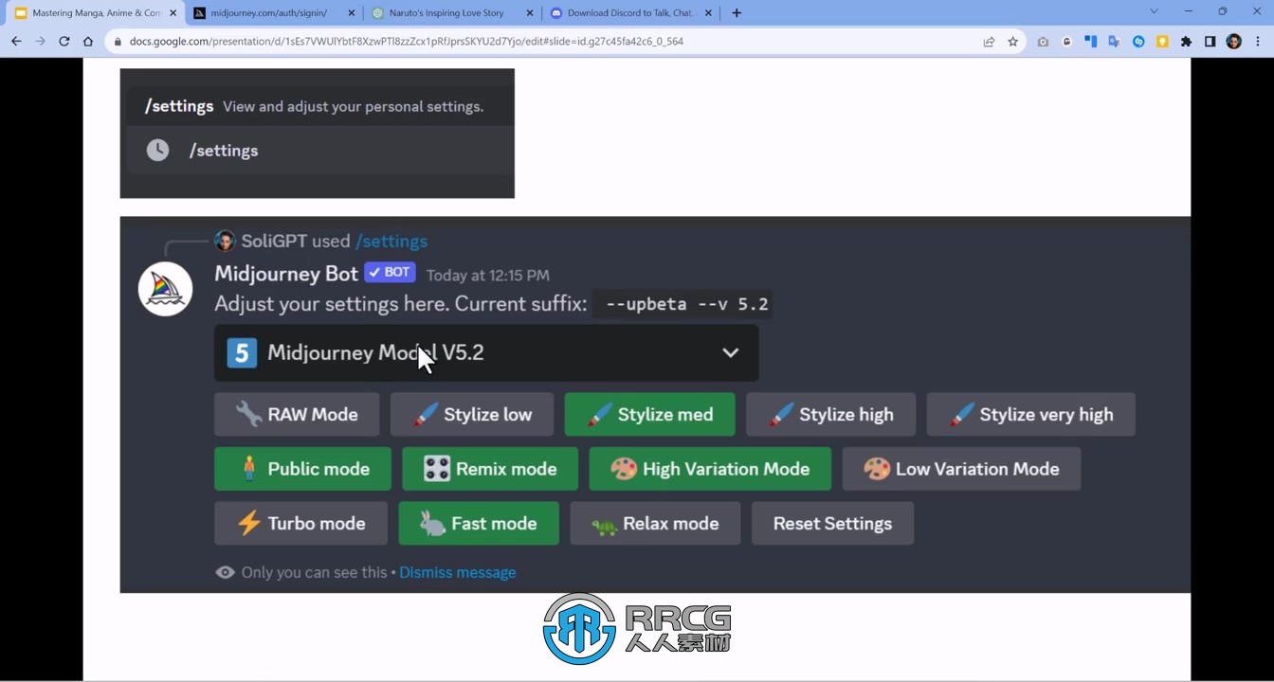Open the Midjourney Model V5.2 dropdown
1274x682 pixels.
[x=486, y=353]
